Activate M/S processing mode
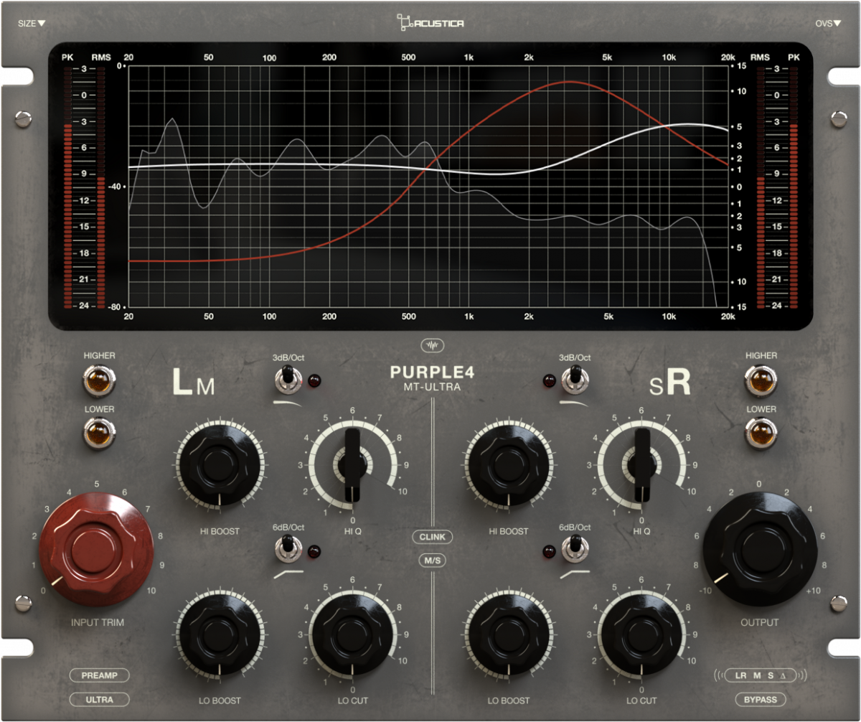The width and height of the screenshot is (861, 722). pyautogui.click(x=432, y=560)
